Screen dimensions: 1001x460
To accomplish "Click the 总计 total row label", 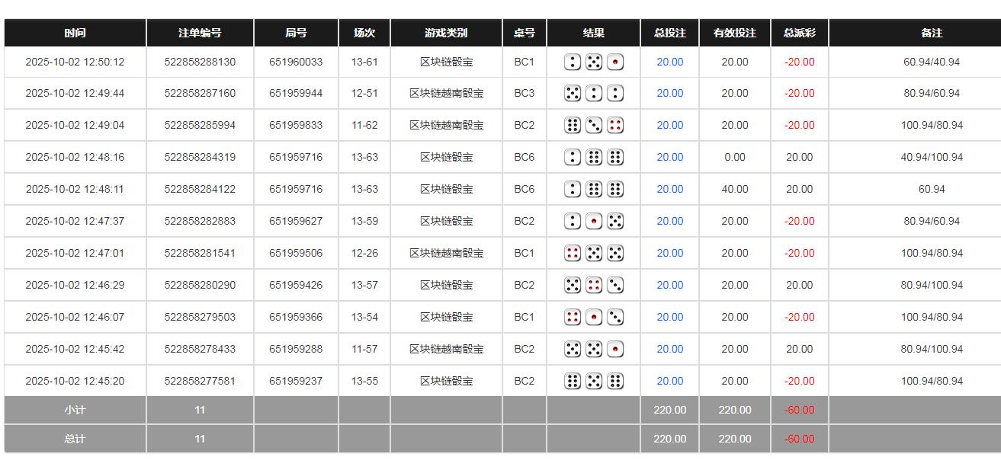I will click(74, 439).
